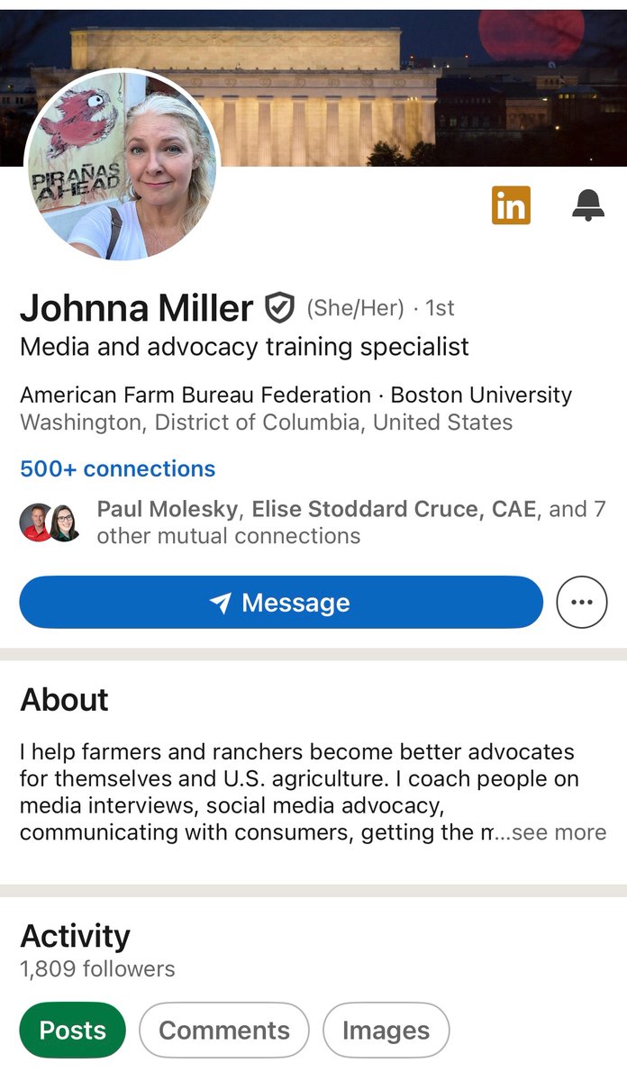Viewport: 627px width, 1081px height.
Task: Open the Activity section heading
Action: tap(75, 936)
